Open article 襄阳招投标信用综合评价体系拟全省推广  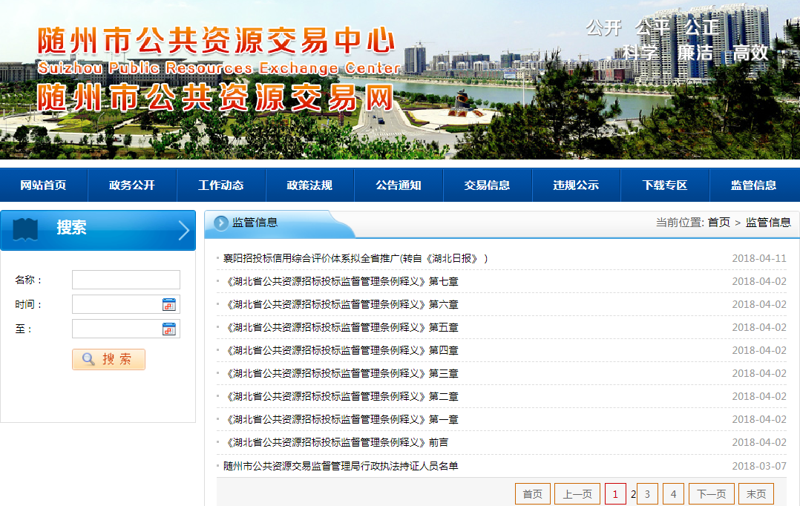(355, 259)
